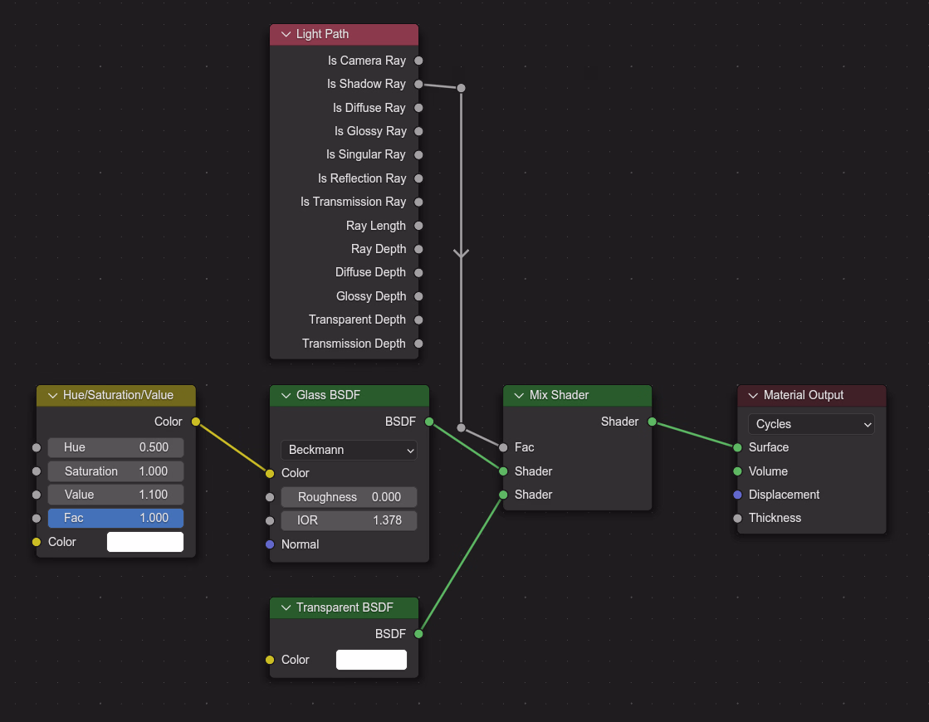Open the Beckmann distribution dropdown
This screenshot has width=929, height=722.
pyautogui.click(x=350, y=450)
